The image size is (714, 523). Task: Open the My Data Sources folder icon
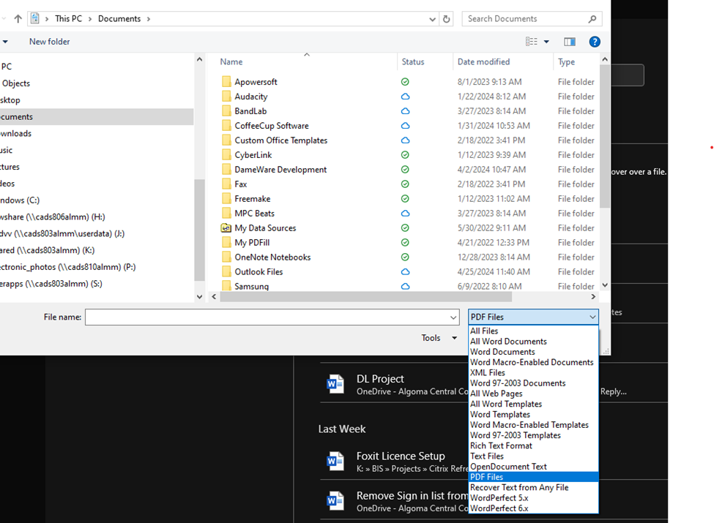[x=226, y=227]
